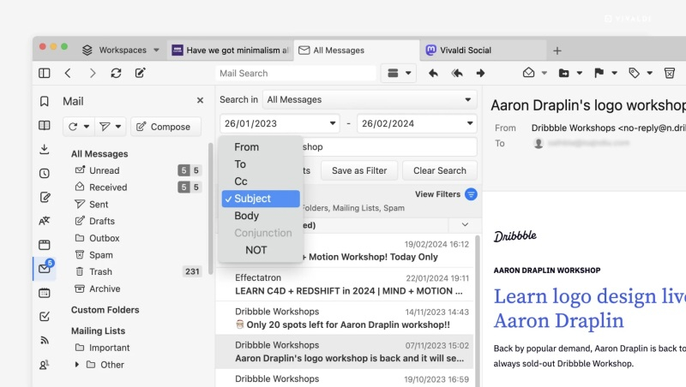This screenshot has width=686, height=387.
Task: Toggle the blue View Filters button
Action: 471,194
